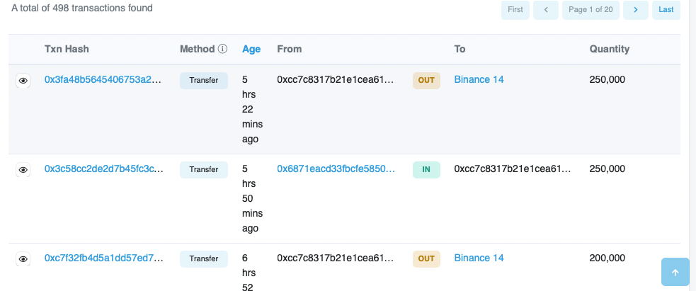
Task: Open transaction hash 0xc7f32fb4d5a1dd57ed7
Action: 104,258
